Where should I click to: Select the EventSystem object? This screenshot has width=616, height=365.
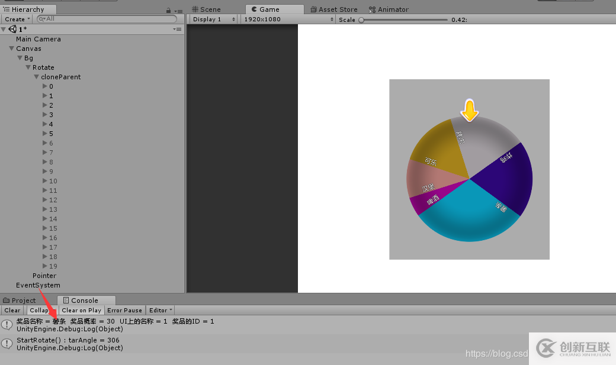coord(38,285)
